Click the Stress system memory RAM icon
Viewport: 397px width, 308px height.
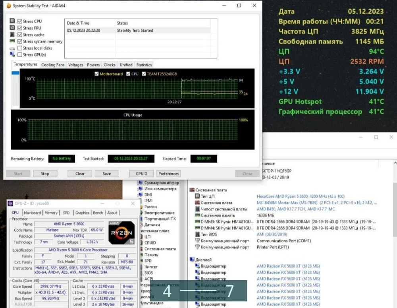click(12, 41)
